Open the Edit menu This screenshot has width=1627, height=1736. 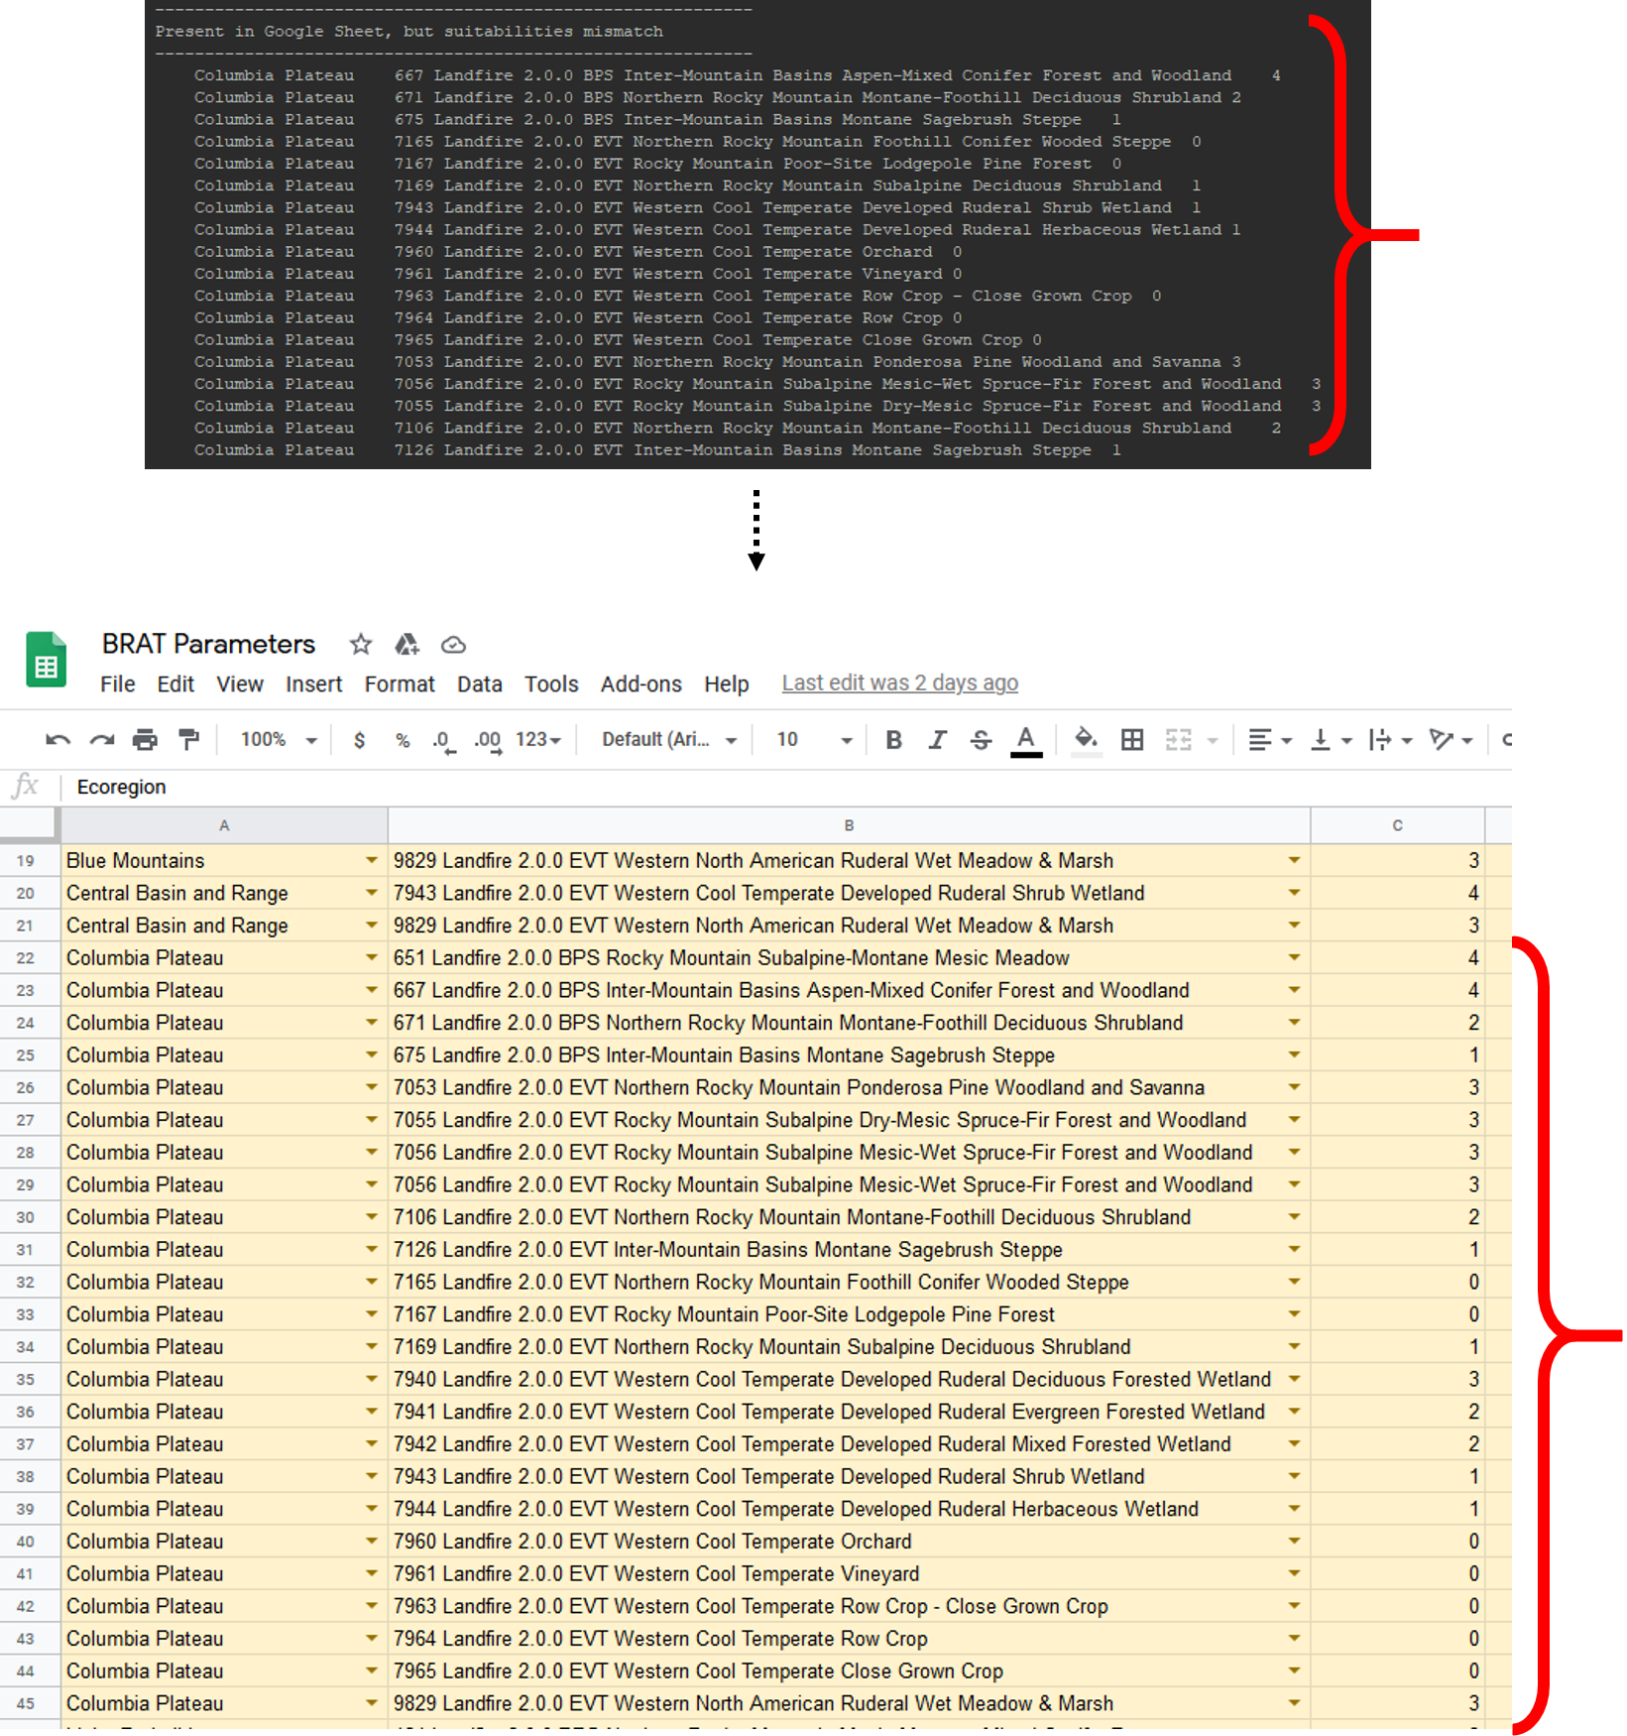click(175, 684)
